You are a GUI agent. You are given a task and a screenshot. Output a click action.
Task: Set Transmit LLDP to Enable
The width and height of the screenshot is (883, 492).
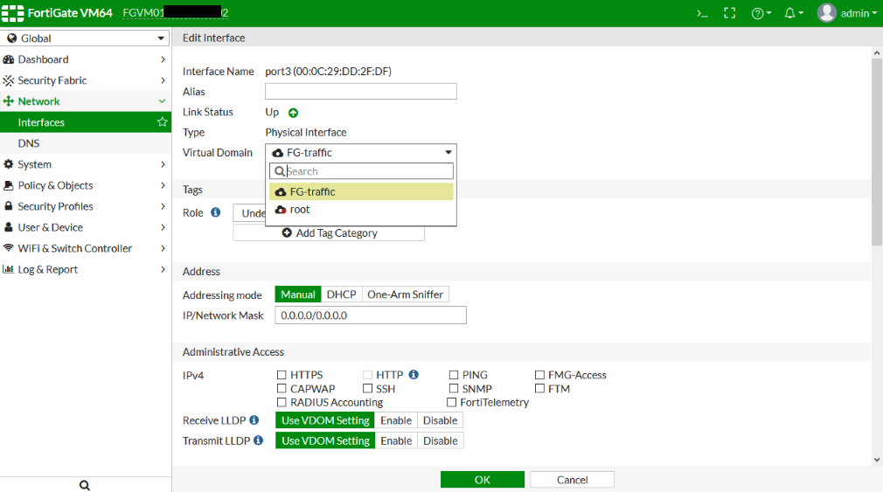pos(396,440)
